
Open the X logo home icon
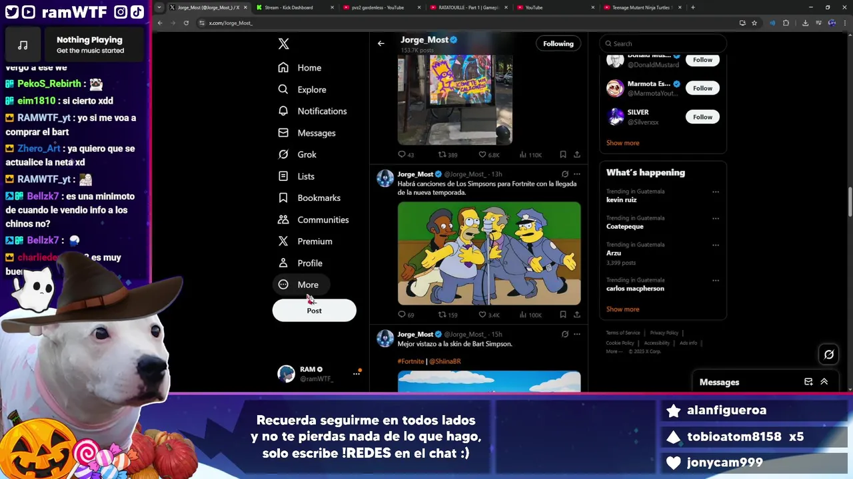(283, 44)
